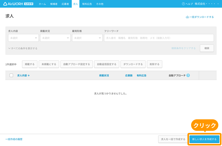Click the ヘルプ link text
Viewport: 222px width, 146px height.
pos(189,4)
